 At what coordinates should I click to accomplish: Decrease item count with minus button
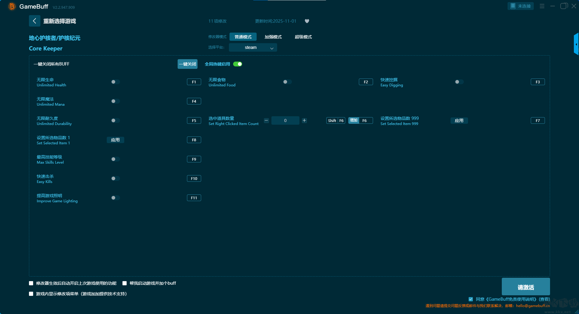266,120
